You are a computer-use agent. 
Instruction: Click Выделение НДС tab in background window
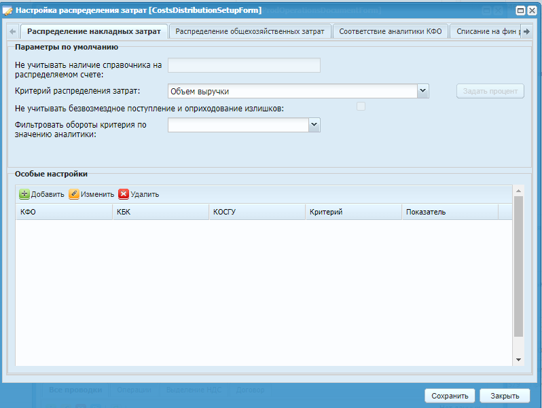click(x=194, y=390)
